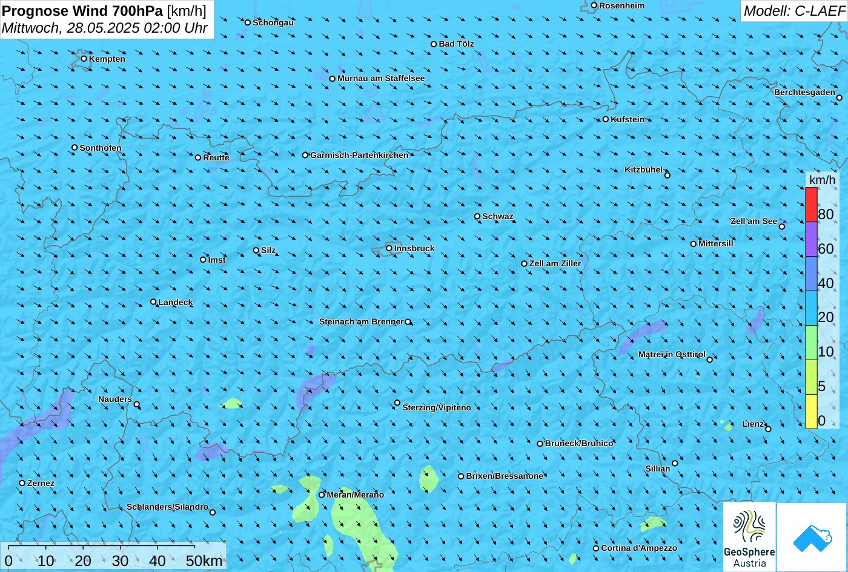Select the "Sterzing/Vipiteno" label
Image resolution: width=848 pixels, height=572 pixels.
click(x=437, y=407)
